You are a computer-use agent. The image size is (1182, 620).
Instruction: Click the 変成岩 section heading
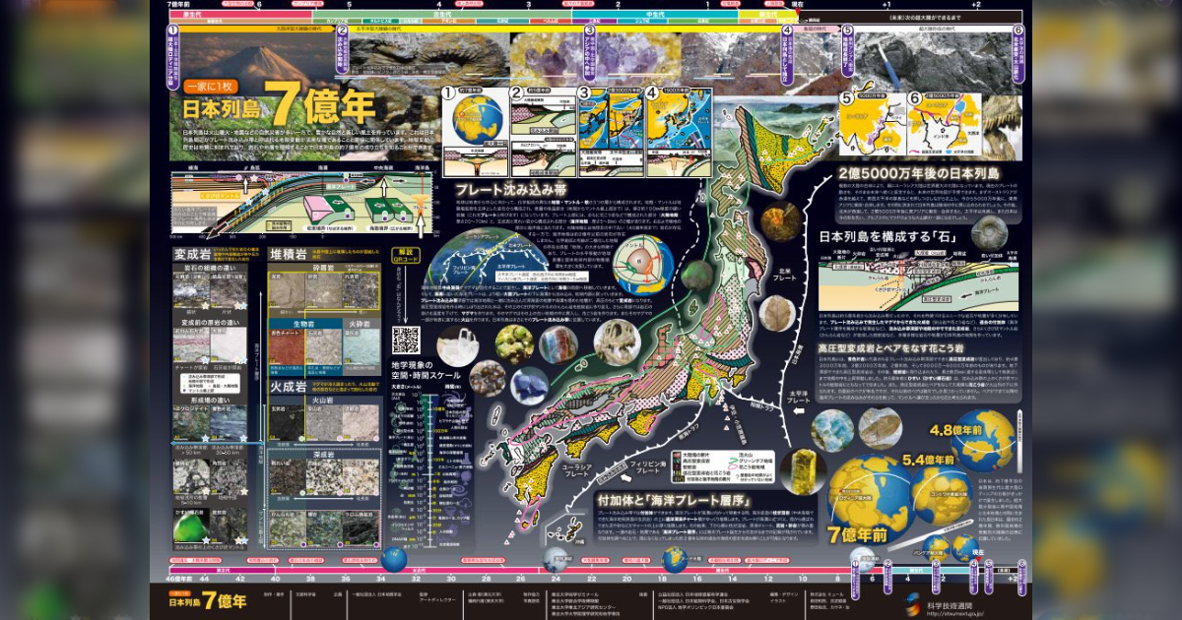(193, 254)
